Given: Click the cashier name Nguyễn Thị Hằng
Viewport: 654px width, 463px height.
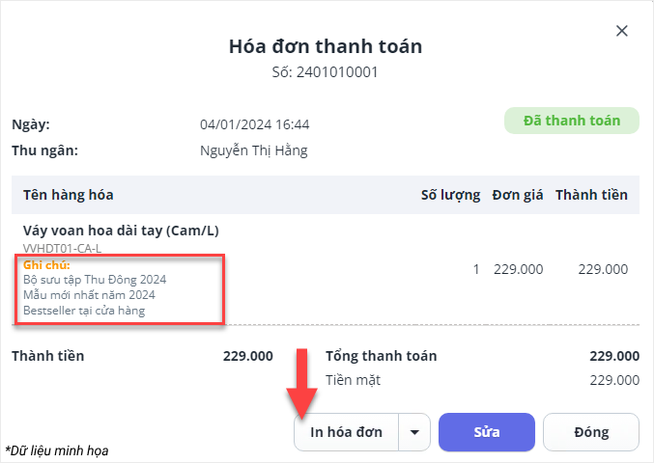Looking at the screenshot, I should click(x=254, y=150).
